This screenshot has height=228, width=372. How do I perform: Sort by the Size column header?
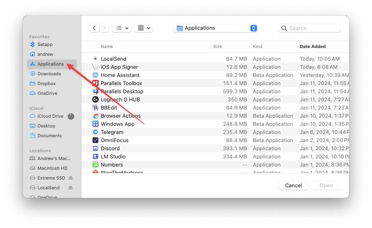tap(217, 47)
